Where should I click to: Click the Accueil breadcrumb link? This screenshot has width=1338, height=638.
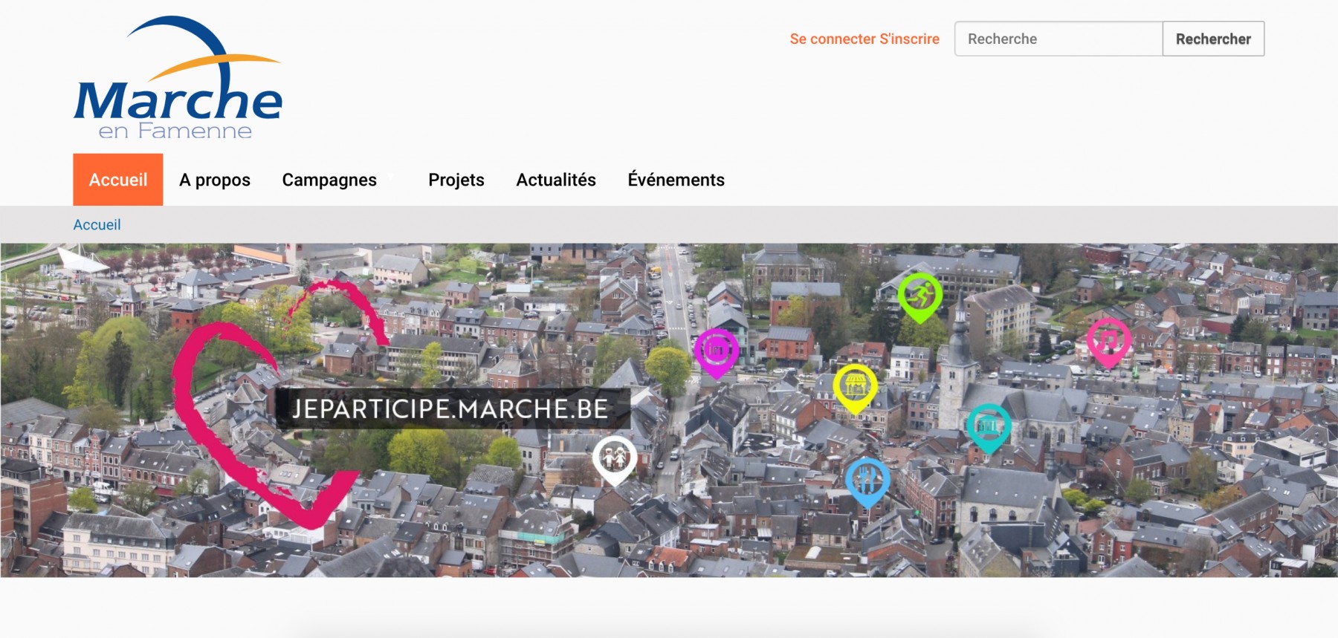point(97,224)
